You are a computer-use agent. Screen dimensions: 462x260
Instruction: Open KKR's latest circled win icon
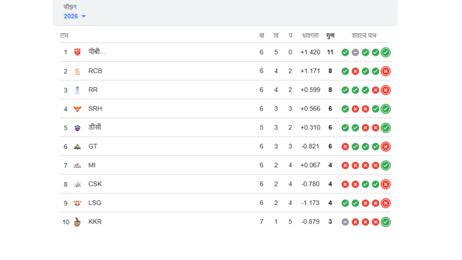[x=386, y=222]
